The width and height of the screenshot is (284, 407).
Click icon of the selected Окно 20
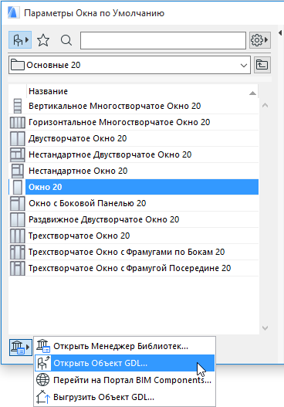(18, 187)
